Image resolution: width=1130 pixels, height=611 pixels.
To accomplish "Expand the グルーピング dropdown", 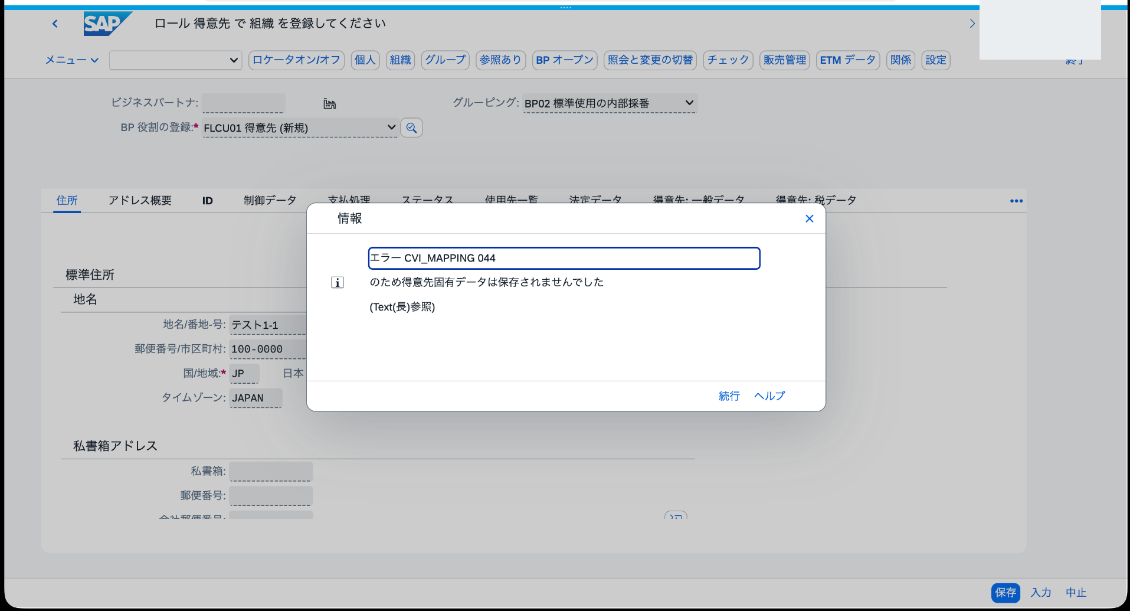I will tap(689, 103).
